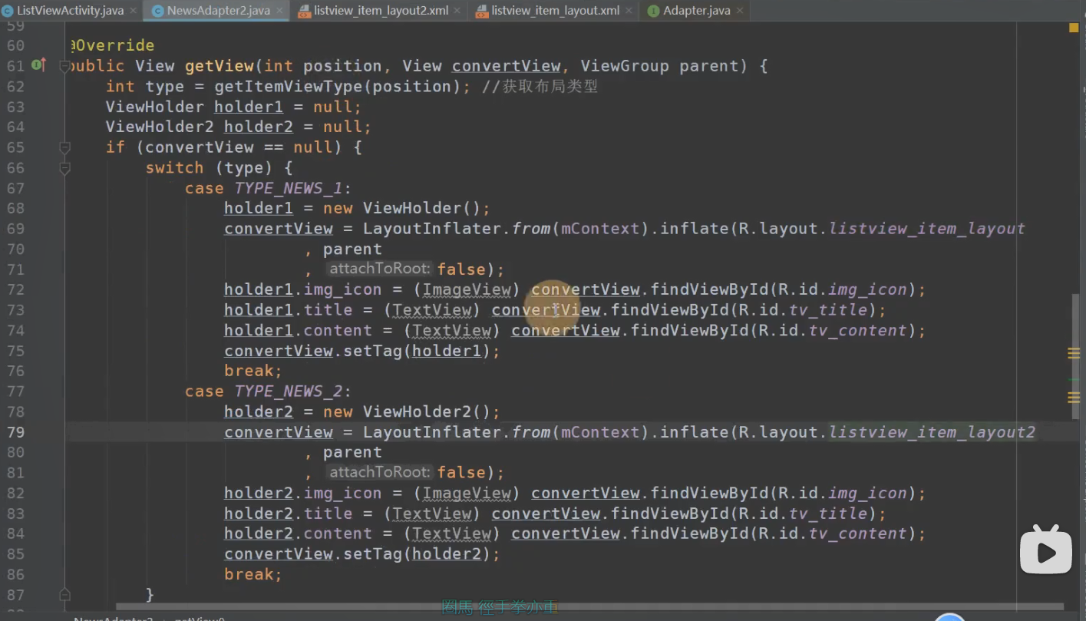Image resolution: width=1086 pixels, height=621 pixels.
Task: Close the NewsAdapter2.java tab
Action: 281,11
